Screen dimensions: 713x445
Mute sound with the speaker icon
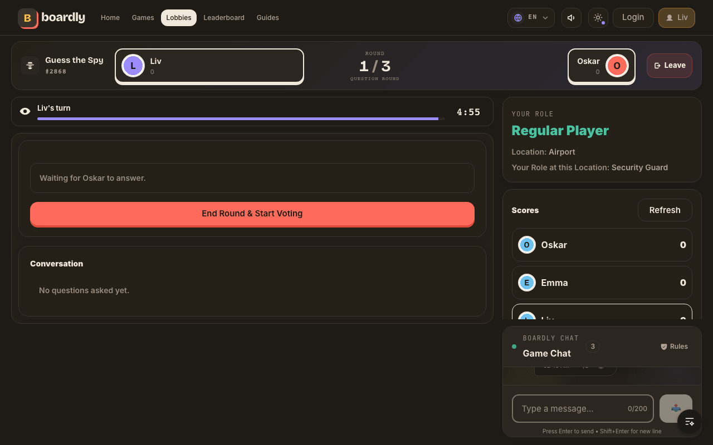(x=571, y=18)
